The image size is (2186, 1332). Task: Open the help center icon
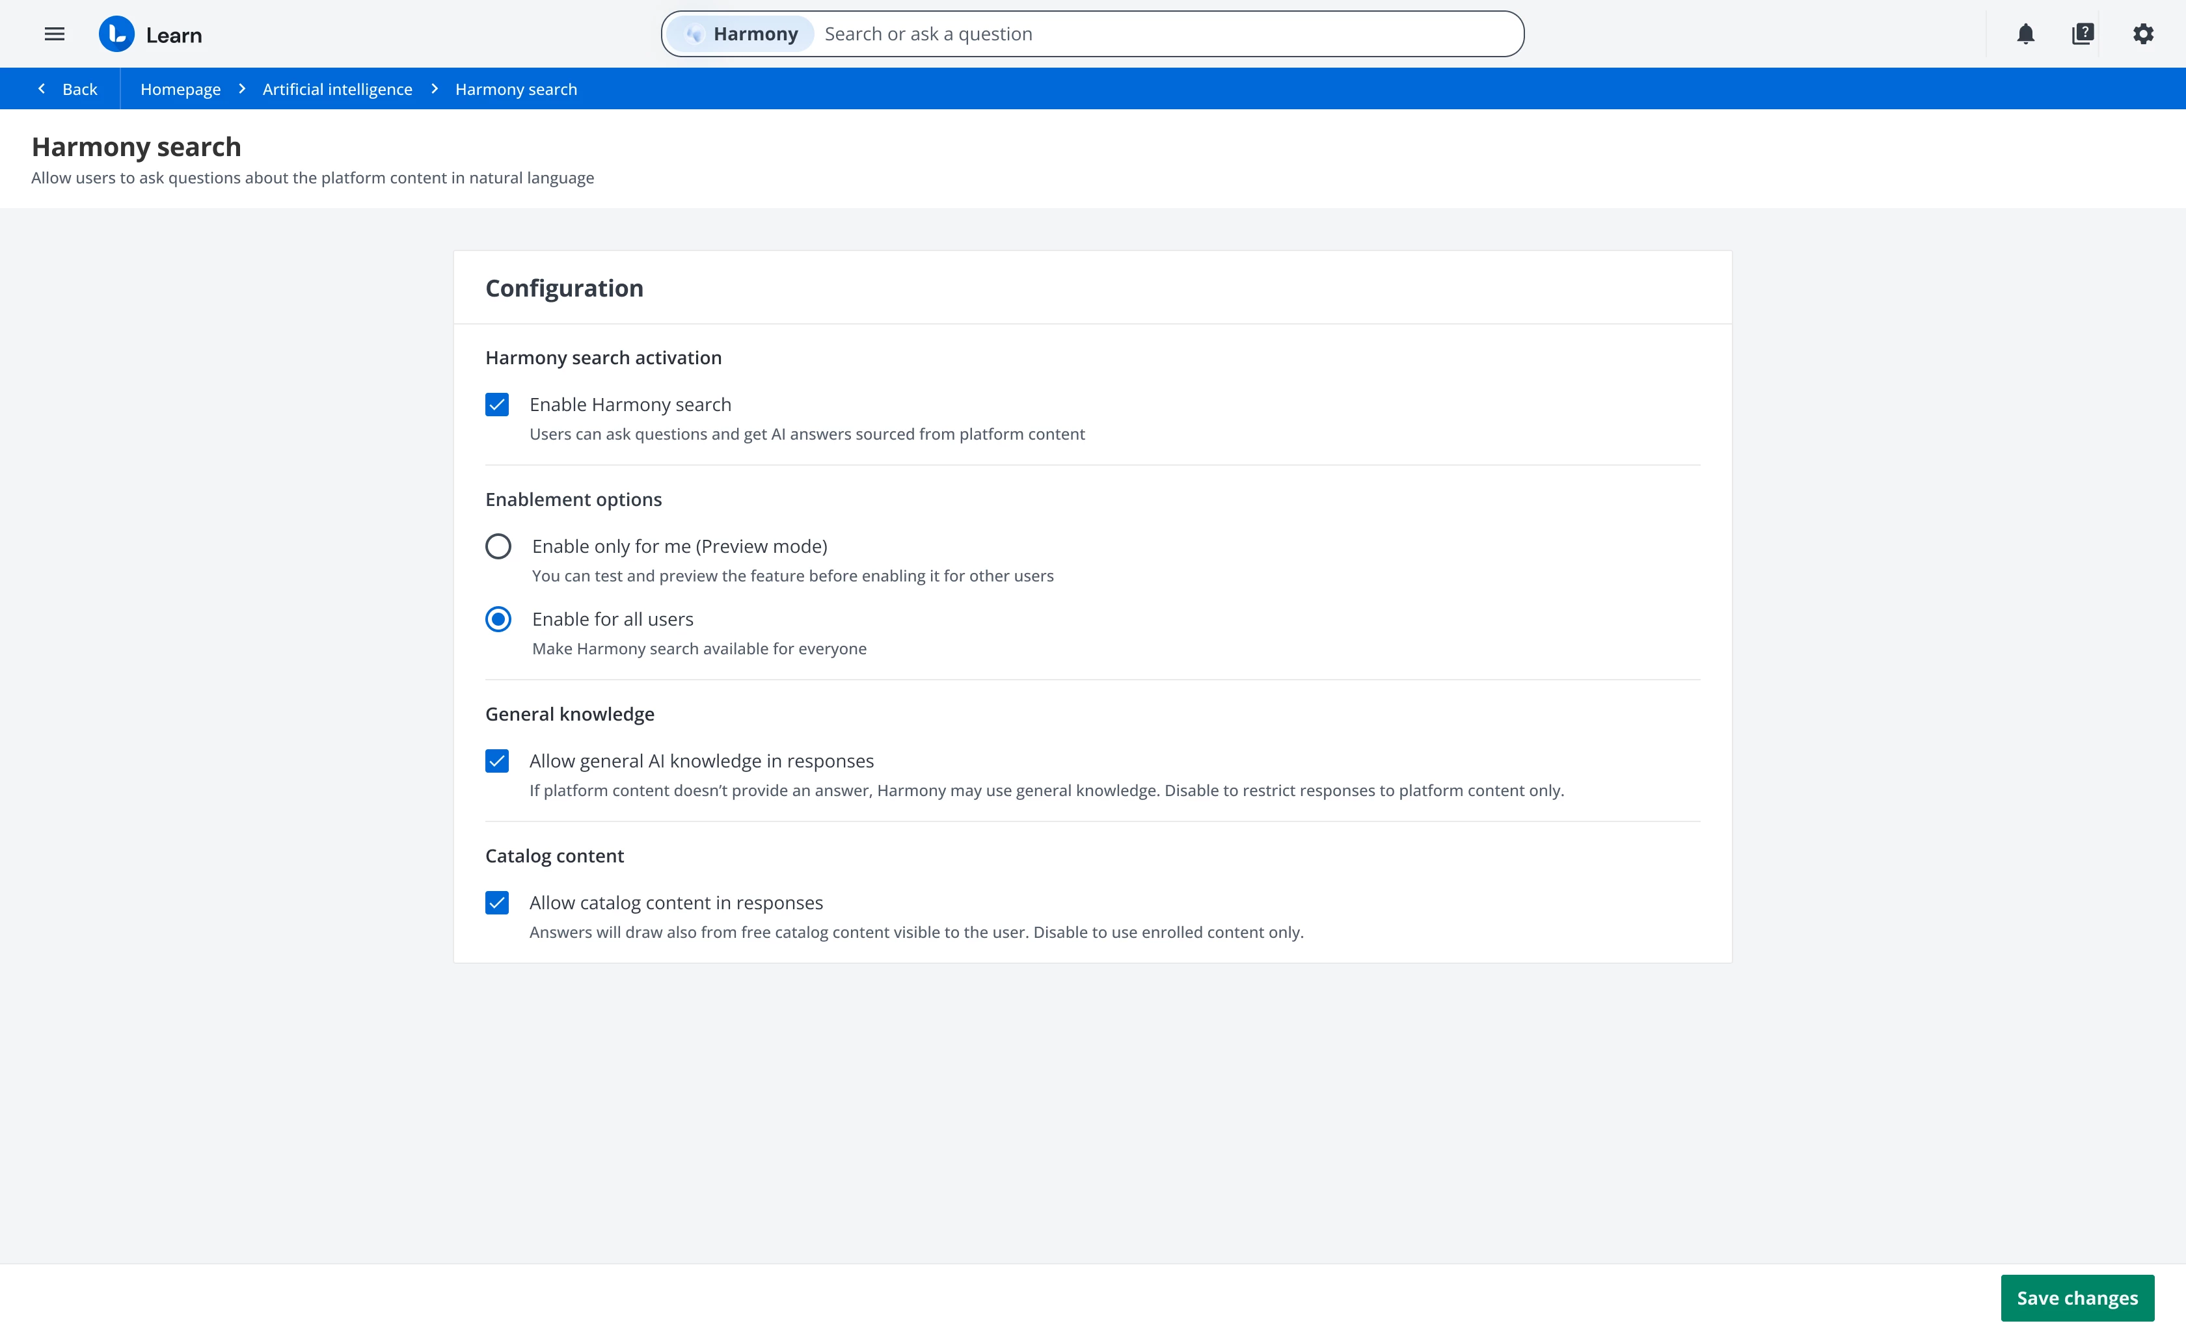point(2082,34)
